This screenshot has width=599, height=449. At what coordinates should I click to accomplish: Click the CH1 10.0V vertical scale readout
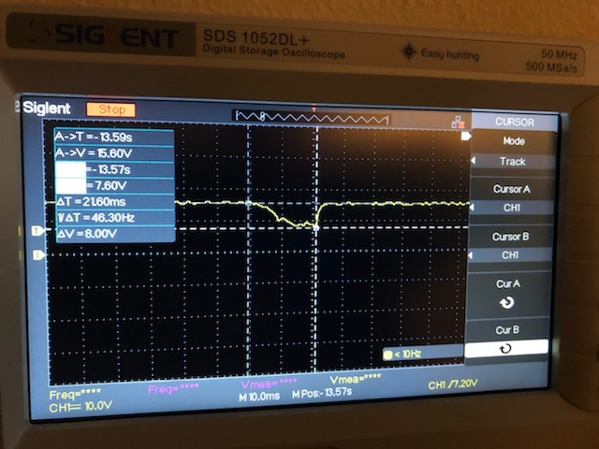80,407
